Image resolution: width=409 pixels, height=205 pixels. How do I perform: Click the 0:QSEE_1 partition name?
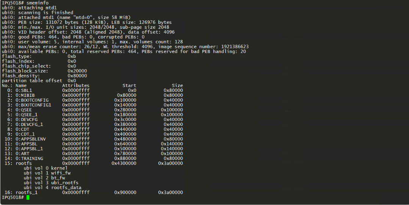click(x=27, y=115)
